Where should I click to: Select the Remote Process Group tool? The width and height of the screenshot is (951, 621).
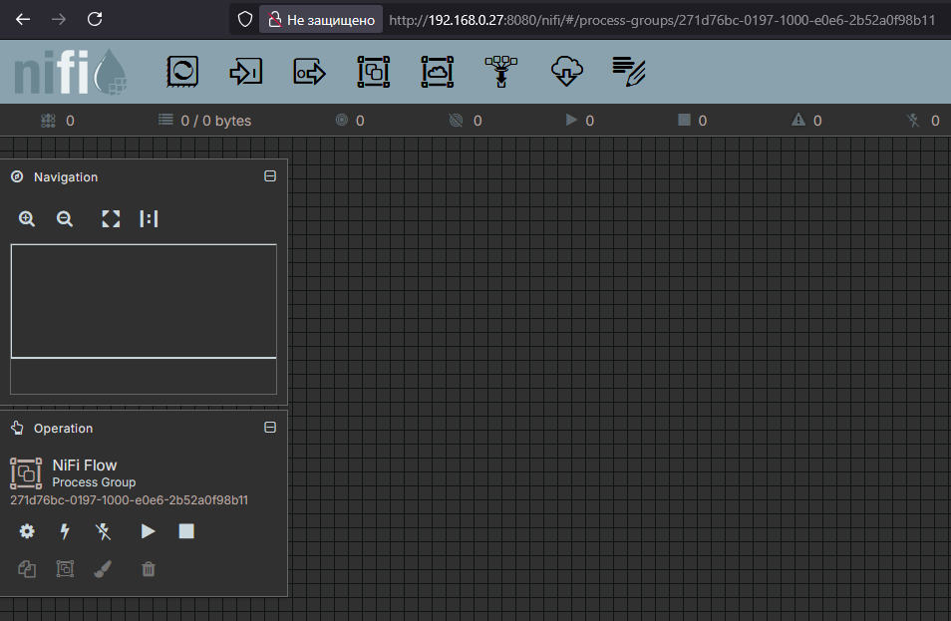[437, 71]
